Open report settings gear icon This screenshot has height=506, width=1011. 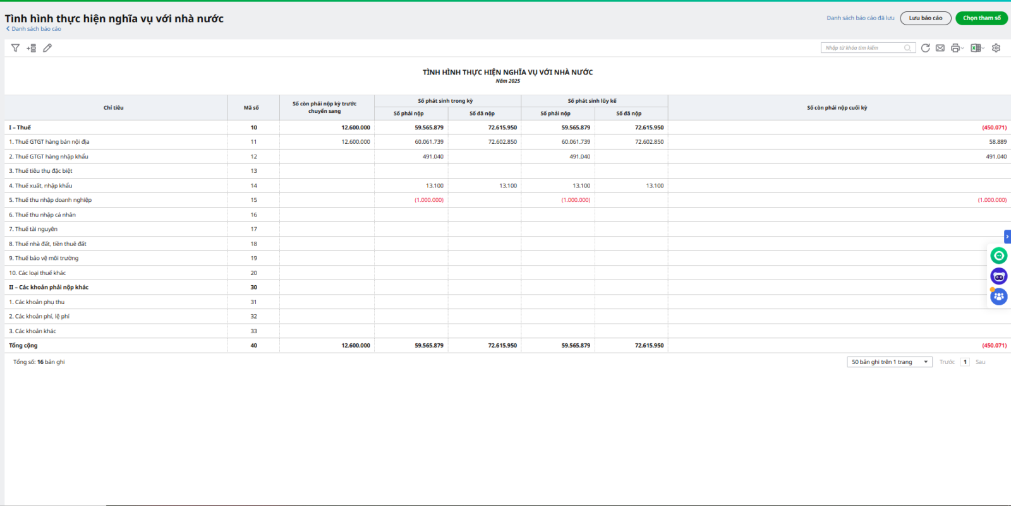(996, 48)
